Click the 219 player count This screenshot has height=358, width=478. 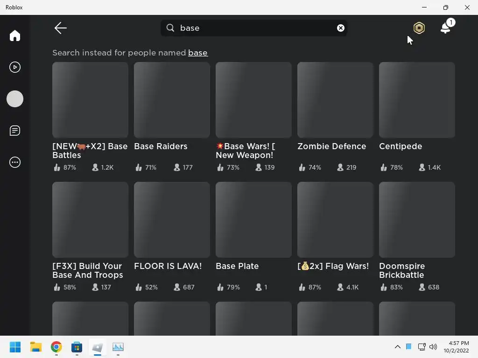tap(347, 167)
